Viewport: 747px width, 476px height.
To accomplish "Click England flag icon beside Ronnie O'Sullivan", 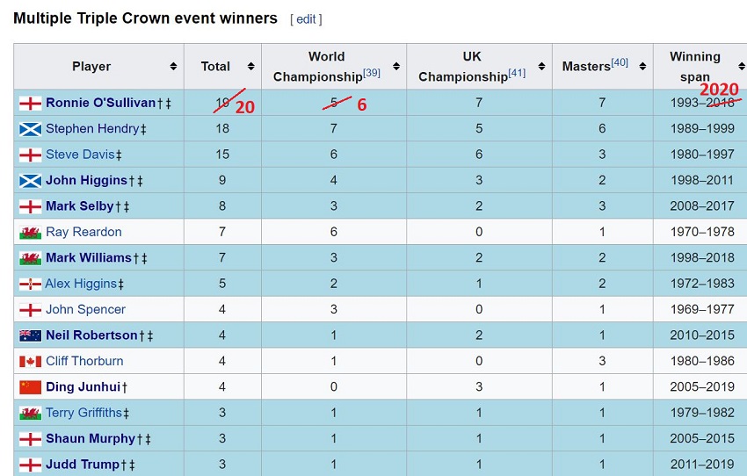I will point(30,103).
